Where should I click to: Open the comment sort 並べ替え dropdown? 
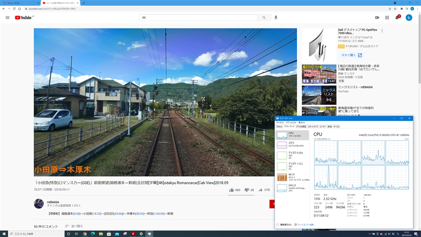point(74,226)
